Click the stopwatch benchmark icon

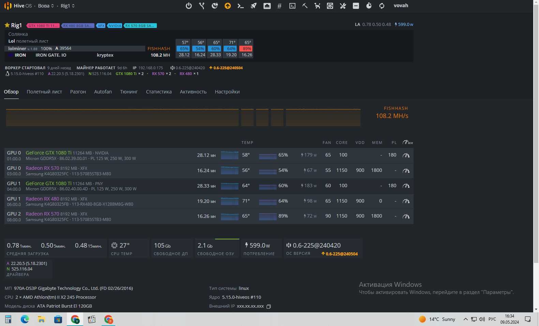tap(369, 6)
